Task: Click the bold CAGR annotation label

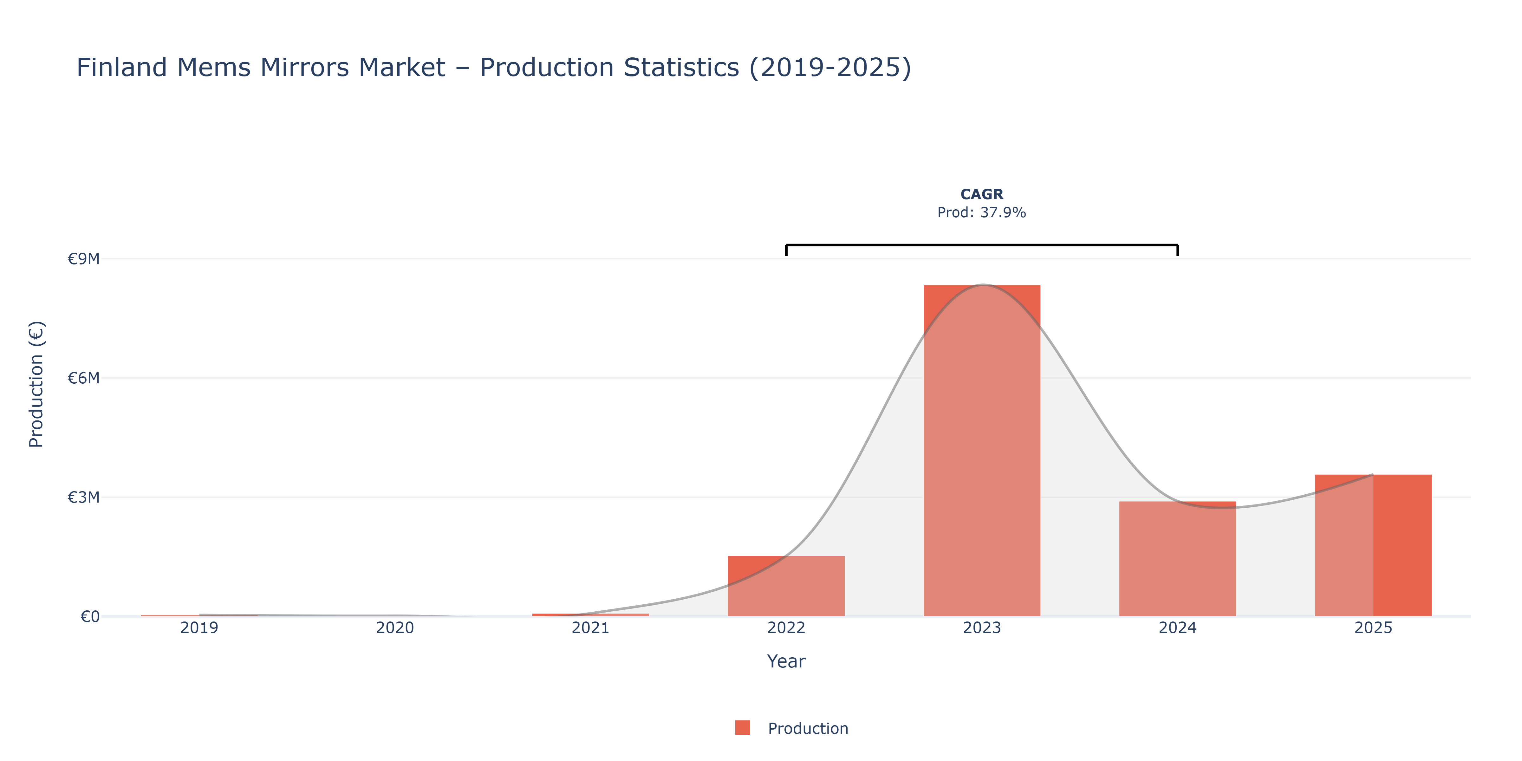Action: (x=981, y=194)
